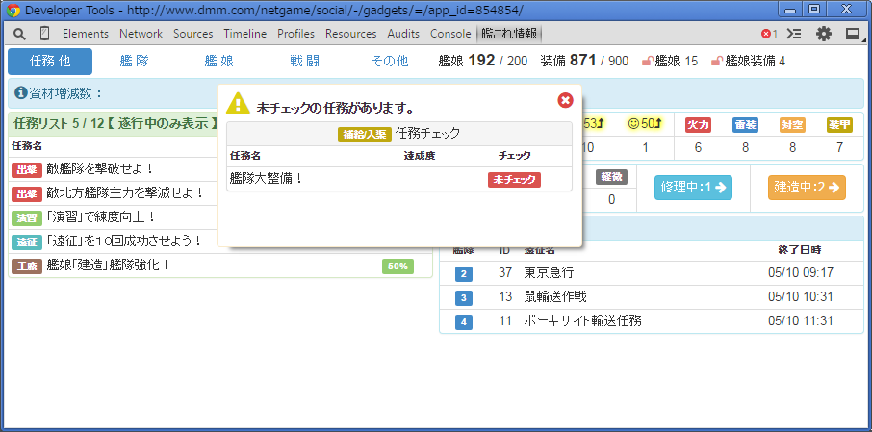Viewport: 872px width, 432px height.
Task: Click the teal 遠征 badge
Action: click(x=27, y=241)
